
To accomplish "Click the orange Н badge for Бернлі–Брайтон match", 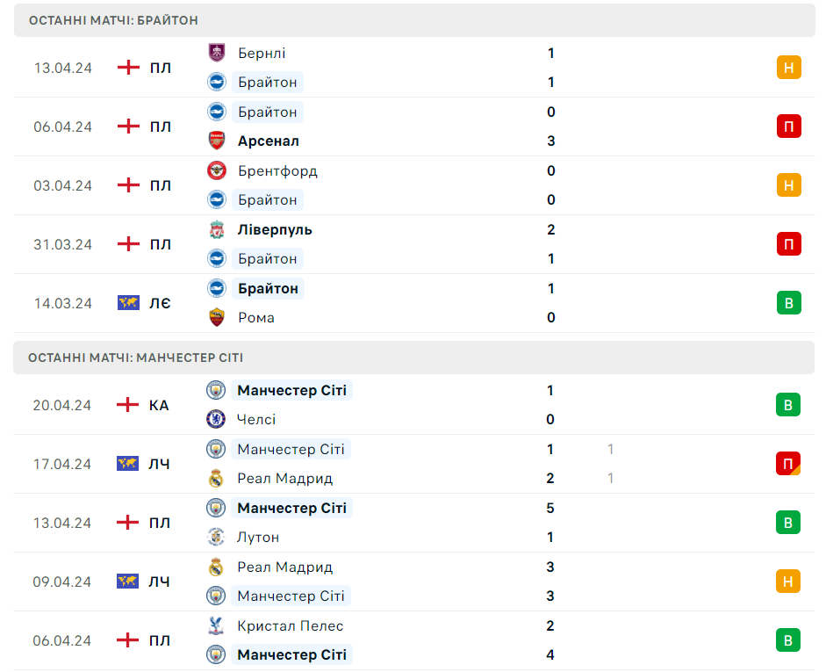I will pos(788,68).
